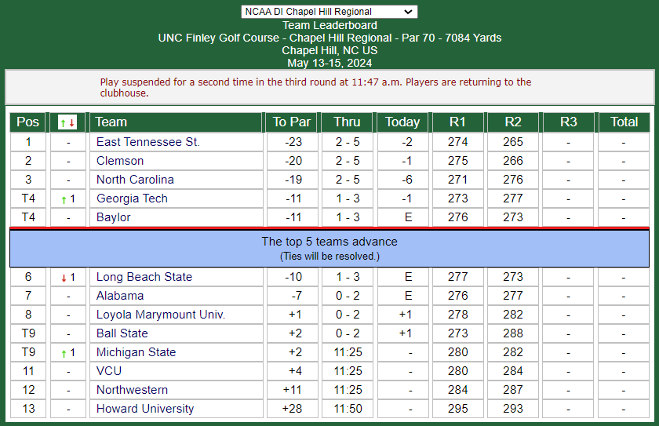Select East Tennessee St. R1 score 274
Viewport: 659px width, 426px height.
(x=457, y=142)
